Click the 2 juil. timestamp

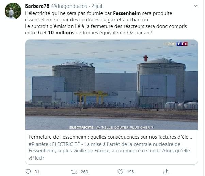97,6
